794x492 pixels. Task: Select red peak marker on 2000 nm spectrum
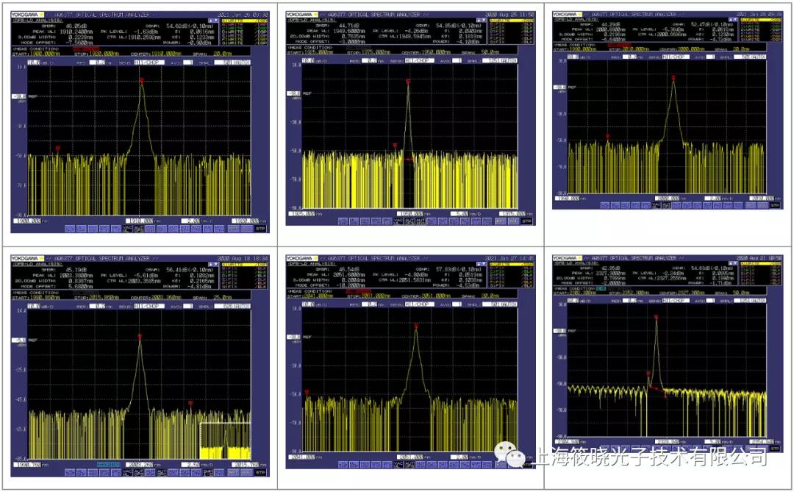(x=673, y=77)
